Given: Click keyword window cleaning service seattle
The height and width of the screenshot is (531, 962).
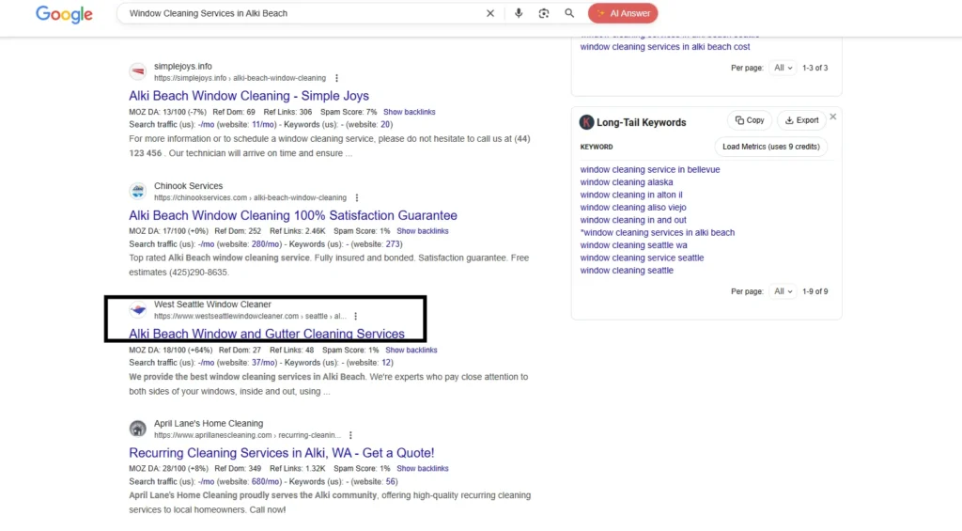Looking at the screenshot, I should click(642, 258).
